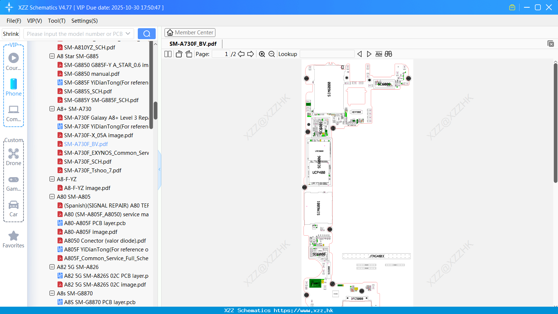Screen dimensions: 558x314
Task: Switch to SM-A730F_BV.pdf tab
Action: click(193, 44)
